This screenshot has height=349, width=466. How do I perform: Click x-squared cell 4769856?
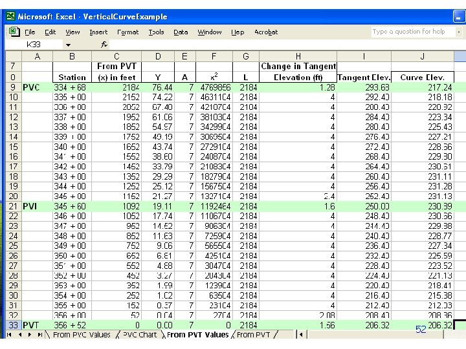pos(214,87)
